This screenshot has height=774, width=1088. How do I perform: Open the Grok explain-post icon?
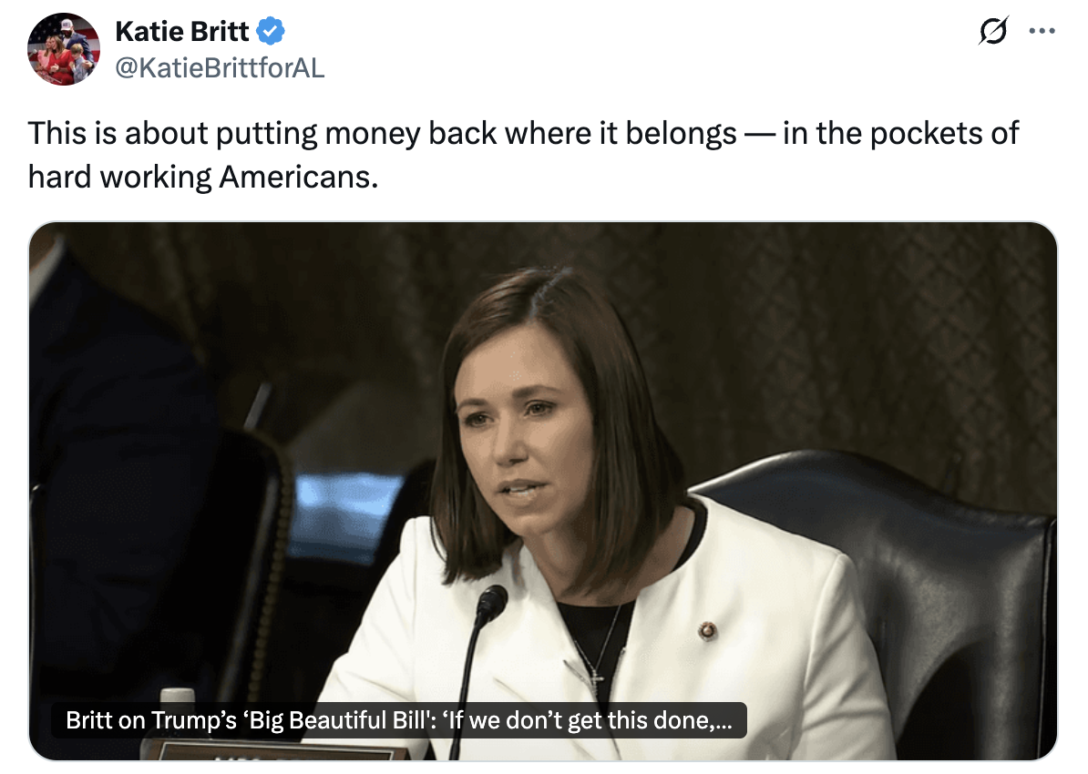[x=993, y=31]
